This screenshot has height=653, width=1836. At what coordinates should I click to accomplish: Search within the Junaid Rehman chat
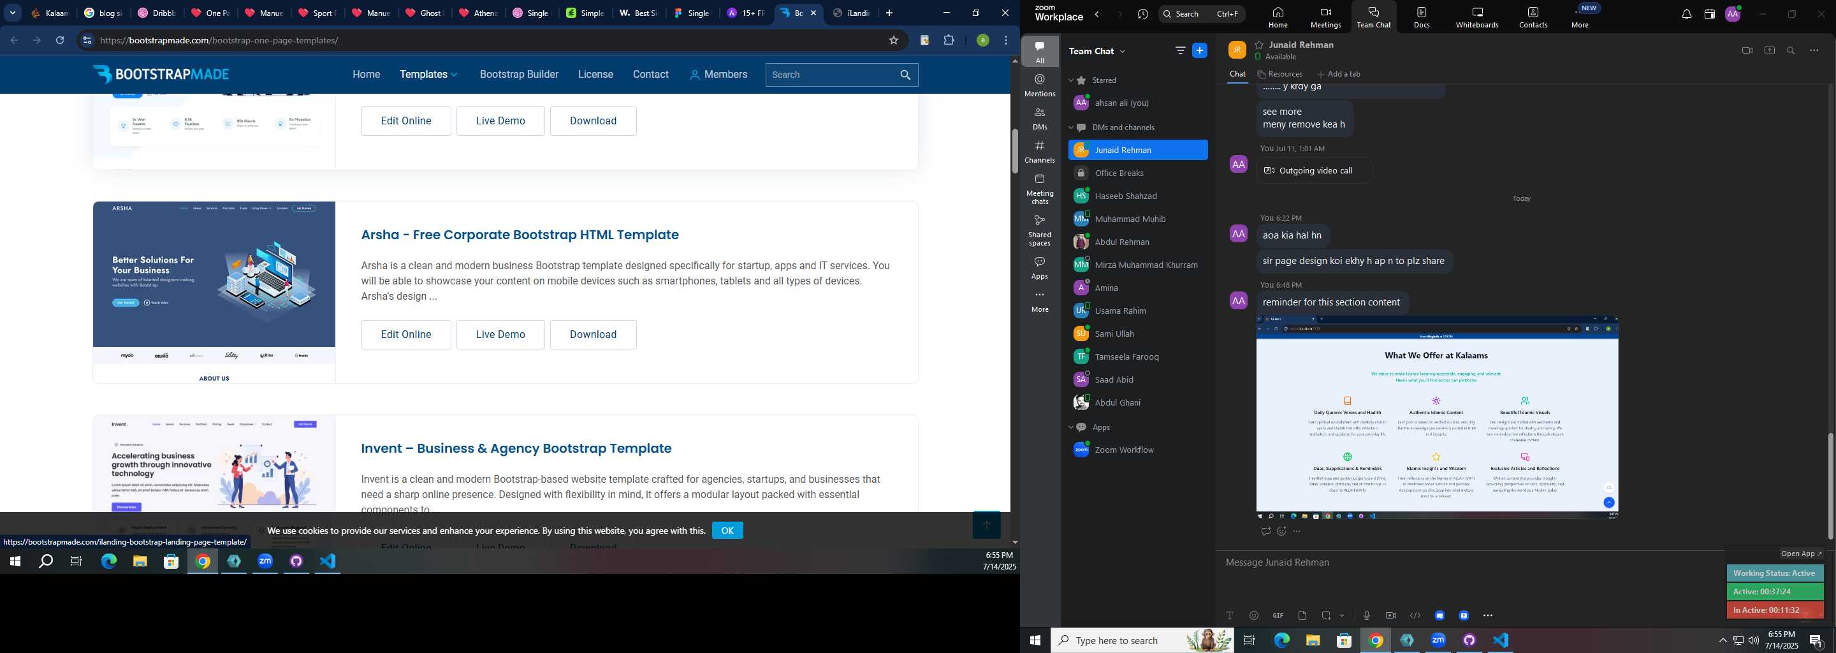point(1791,50)
